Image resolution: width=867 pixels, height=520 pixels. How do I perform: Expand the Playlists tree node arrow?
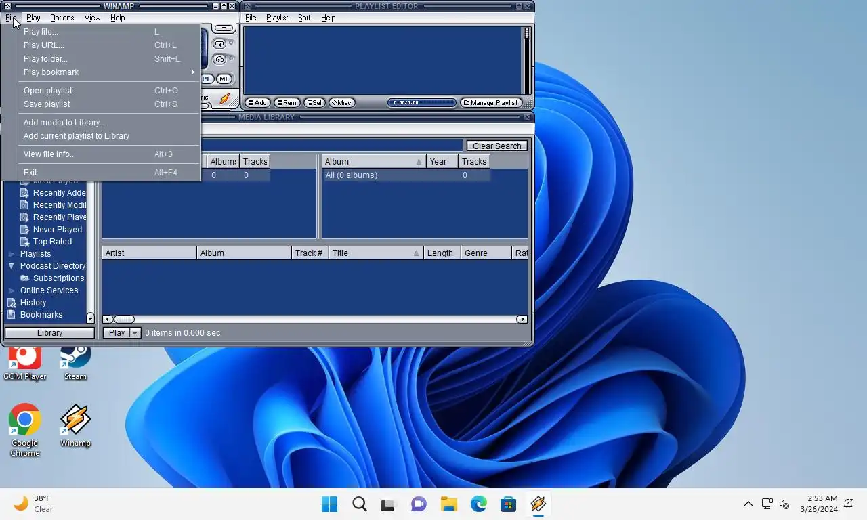coord(12,254)
